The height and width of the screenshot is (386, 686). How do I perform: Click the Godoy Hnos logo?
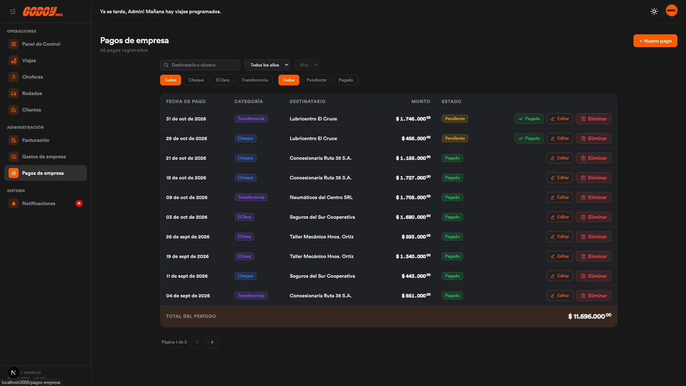coord(43,11)
